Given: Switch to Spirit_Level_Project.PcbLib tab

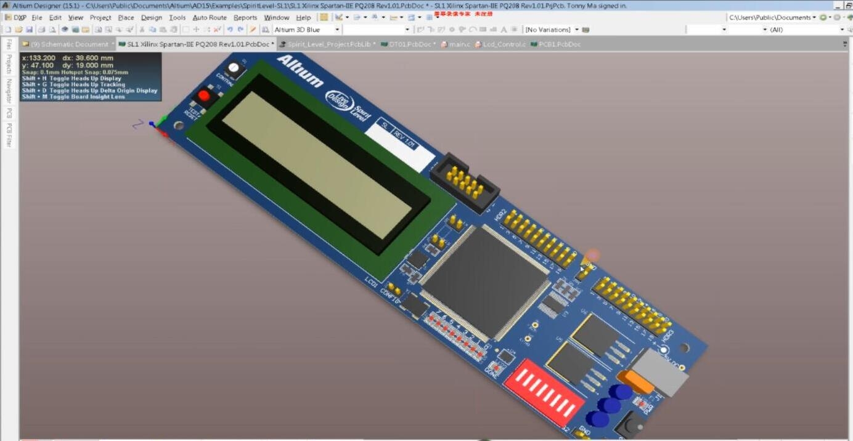Looking at the screenshot, I should click(x=327, y=44).
